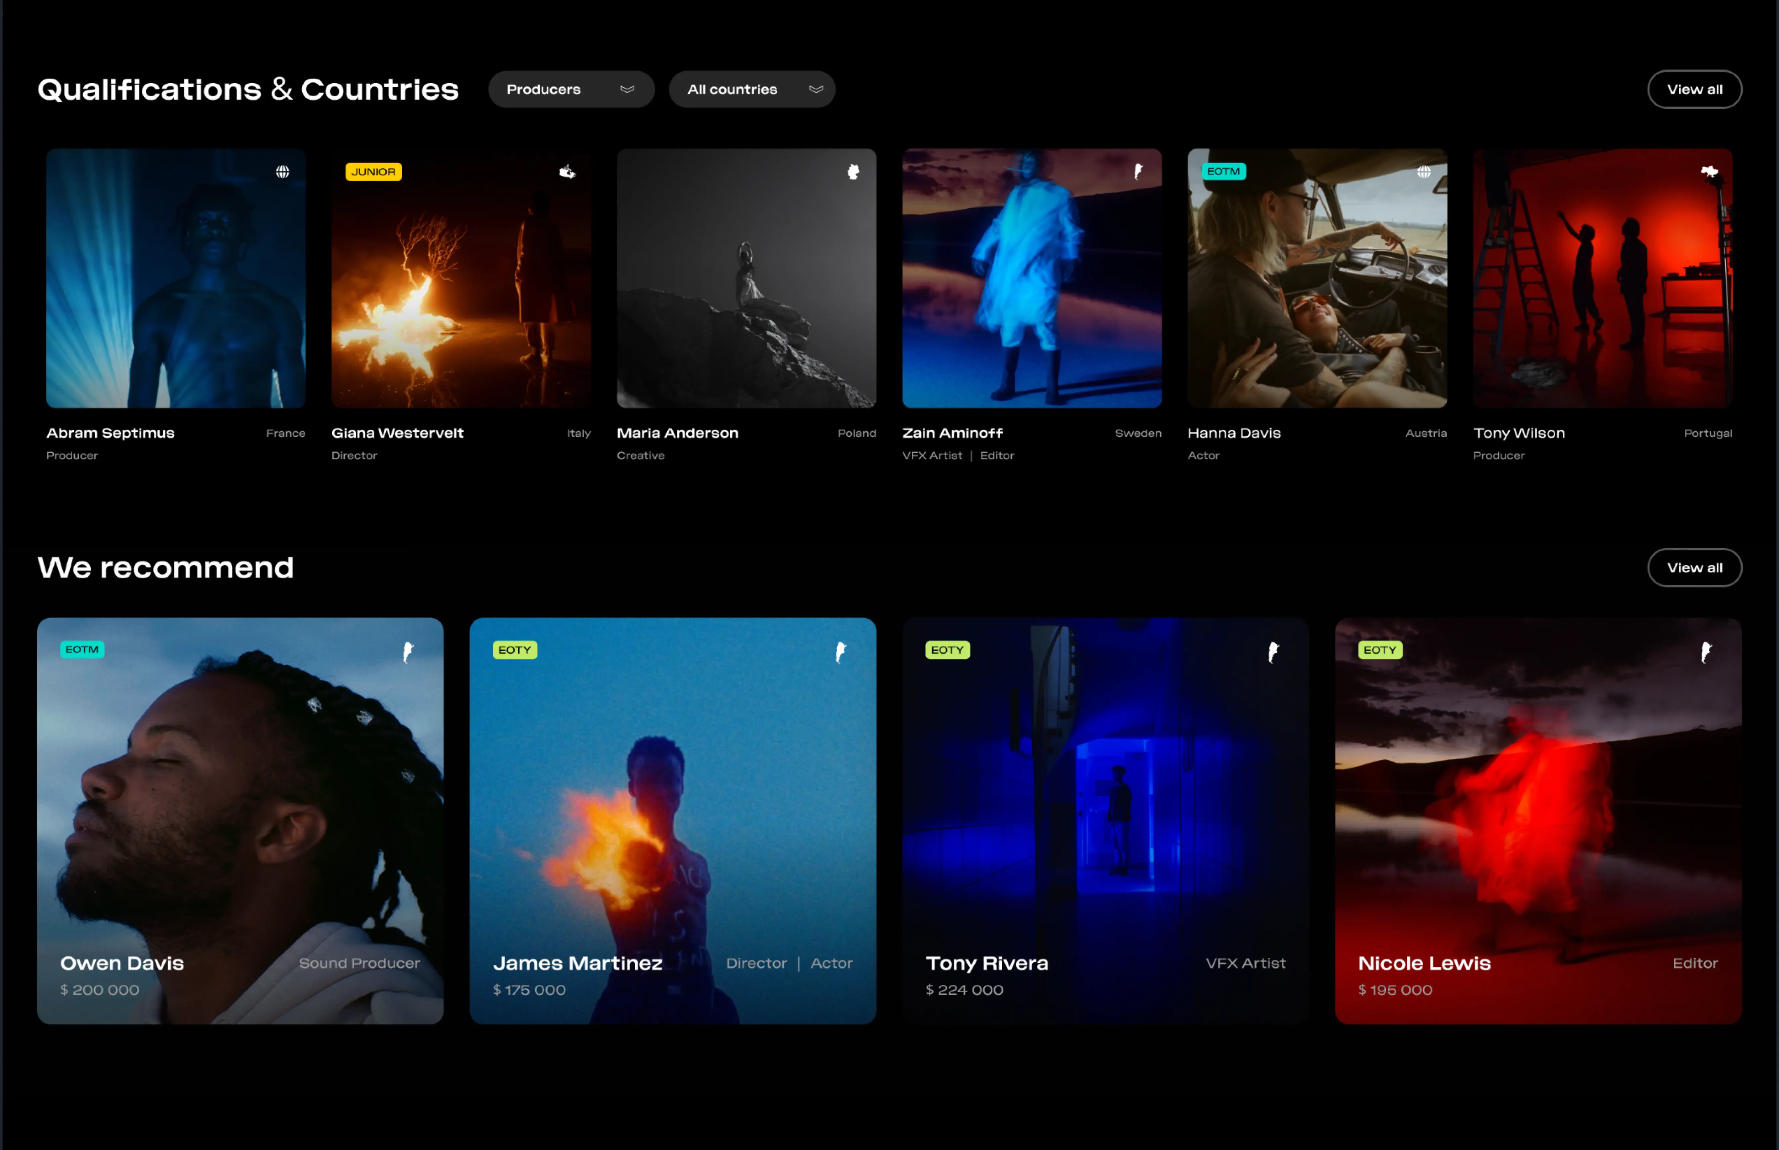
Task: Click the name Giana Westervelt
Action: pyautogui.click(x=397, y=433)
